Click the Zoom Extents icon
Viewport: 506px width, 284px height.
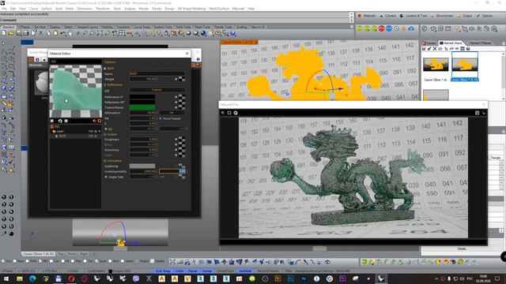tap(100, 33)
